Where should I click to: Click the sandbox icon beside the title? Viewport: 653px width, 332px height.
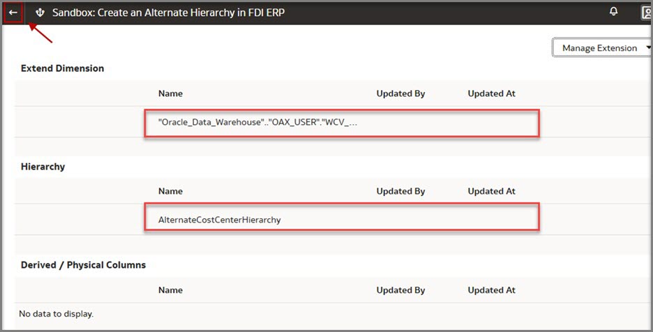tap(40, 13)
